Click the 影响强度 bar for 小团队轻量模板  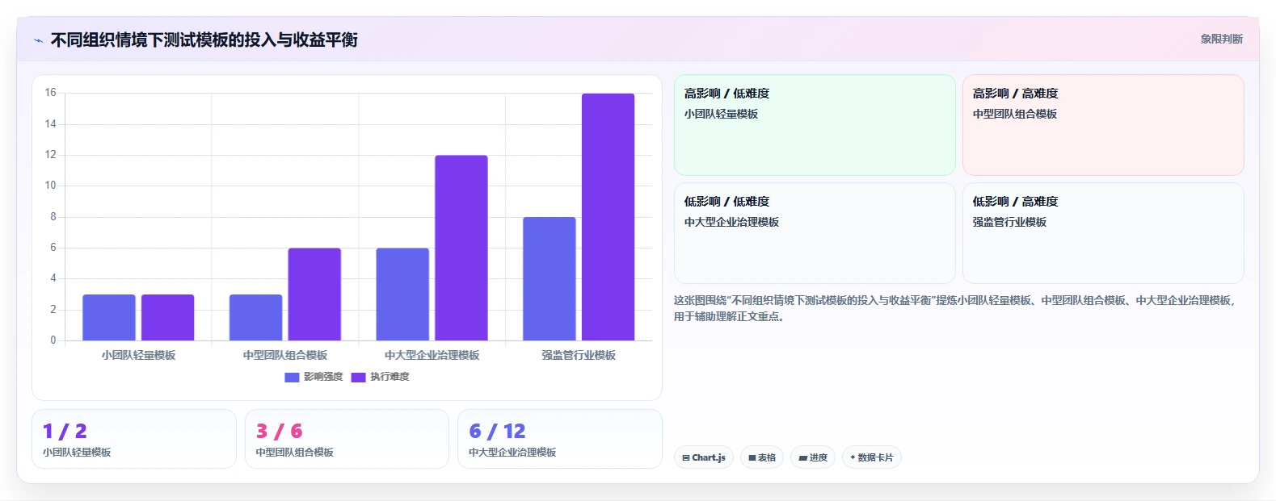coord(109,318)
